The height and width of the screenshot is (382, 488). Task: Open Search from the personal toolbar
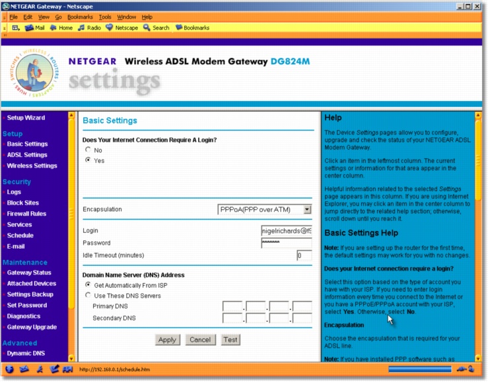click(x=157, y=28)
